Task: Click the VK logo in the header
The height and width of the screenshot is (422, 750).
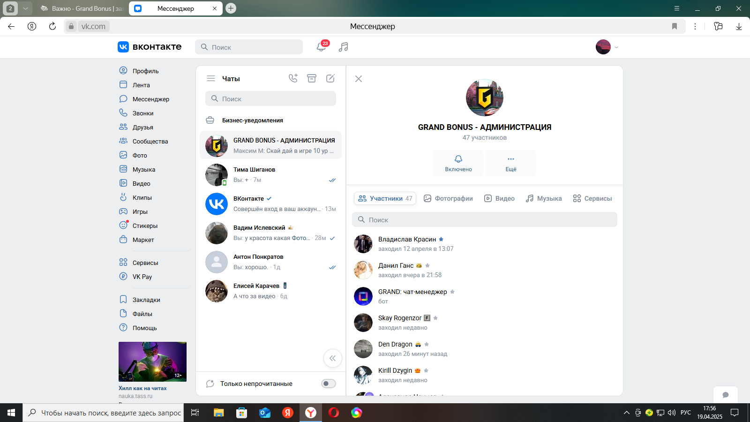Action: 150,47
